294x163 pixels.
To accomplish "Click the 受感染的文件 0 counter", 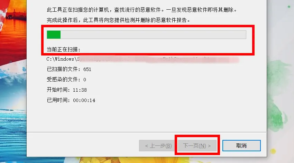I will (x=66, y=80).
